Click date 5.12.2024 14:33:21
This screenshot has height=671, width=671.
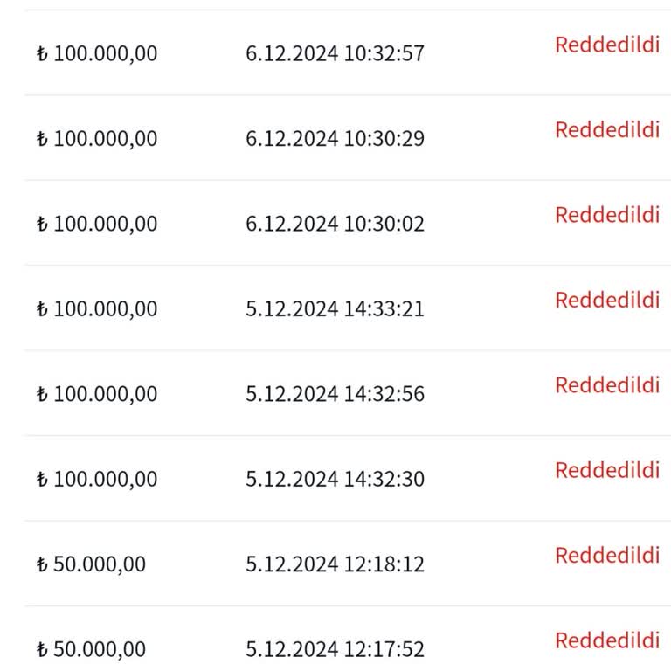(x=335, y=308)
